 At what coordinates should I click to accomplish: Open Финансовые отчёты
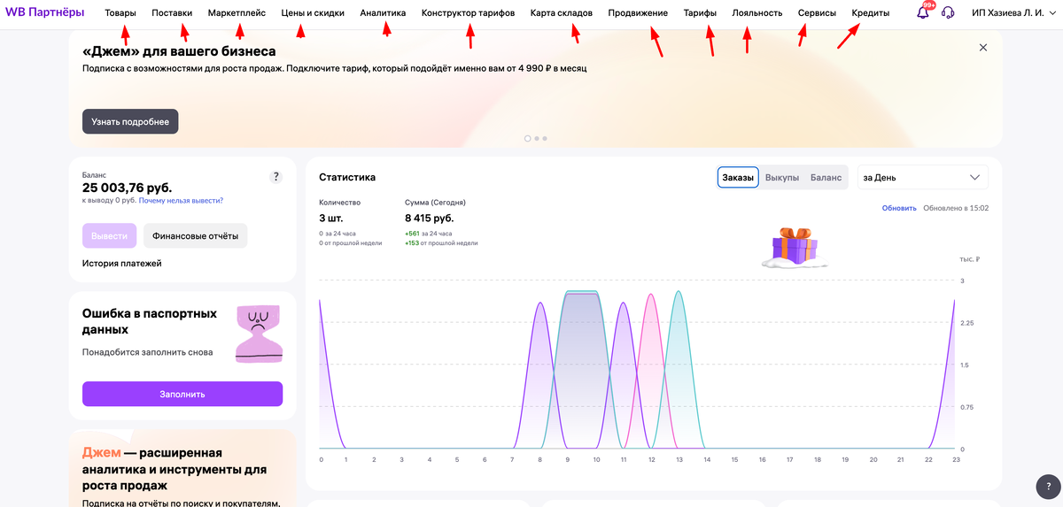[195, 236]
